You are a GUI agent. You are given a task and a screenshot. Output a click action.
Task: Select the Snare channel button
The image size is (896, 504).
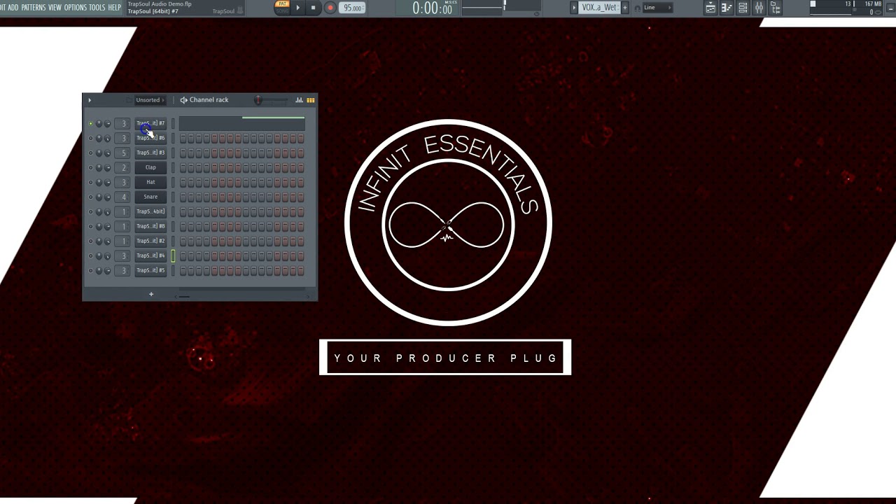point(150,197)
